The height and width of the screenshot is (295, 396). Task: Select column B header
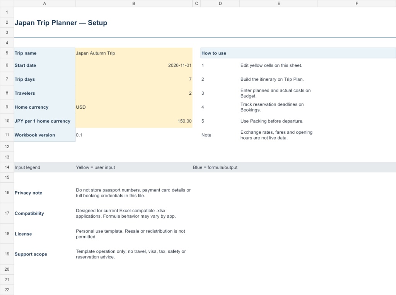pos(133,3)
